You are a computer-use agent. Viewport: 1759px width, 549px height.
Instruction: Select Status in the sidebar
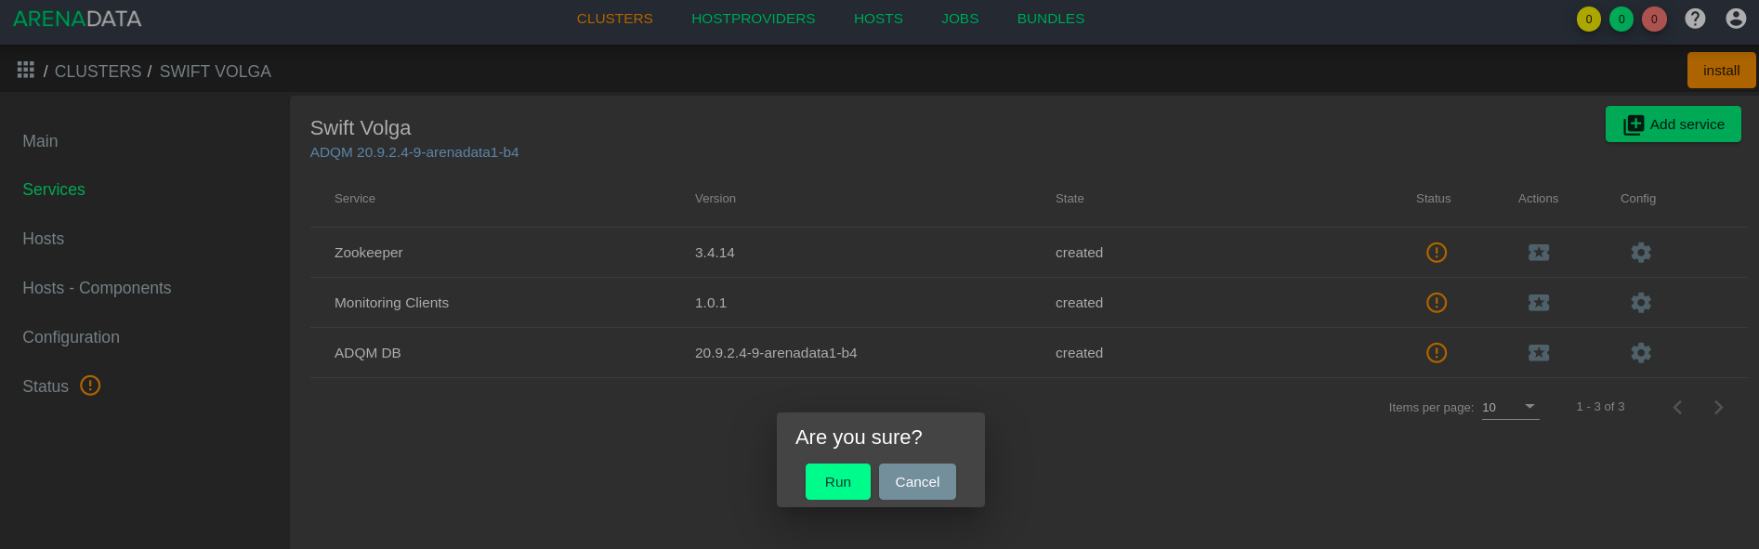point(46,386)
